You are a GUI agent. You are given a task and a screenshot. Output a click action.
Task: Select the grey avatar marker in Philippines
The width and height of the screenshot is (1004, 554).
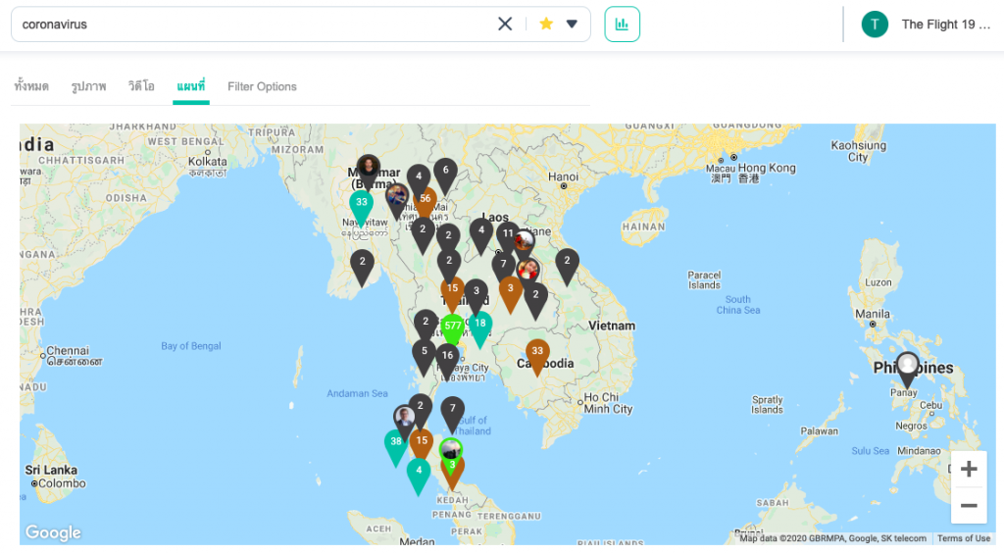tap(907, 369)
